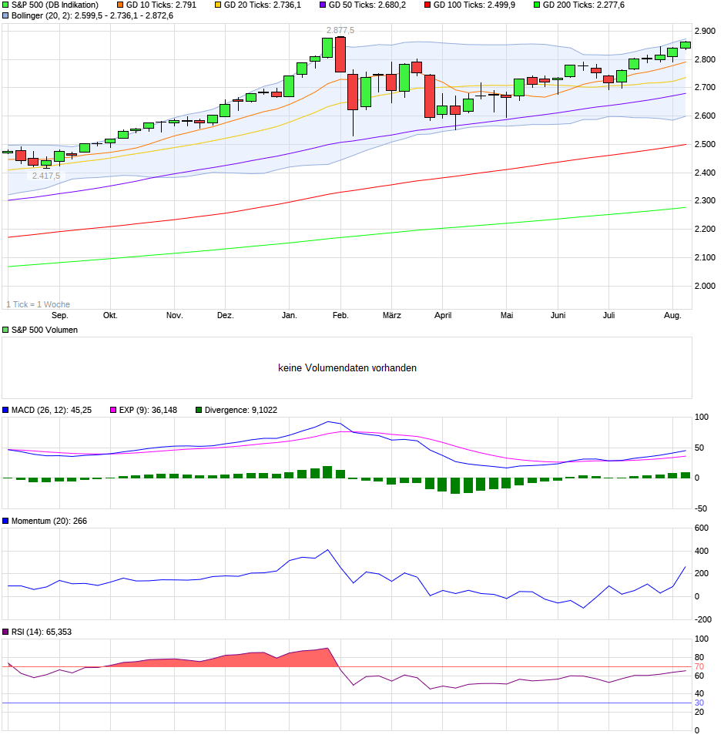Click the red GD 100 Ticks swatch

427,5
